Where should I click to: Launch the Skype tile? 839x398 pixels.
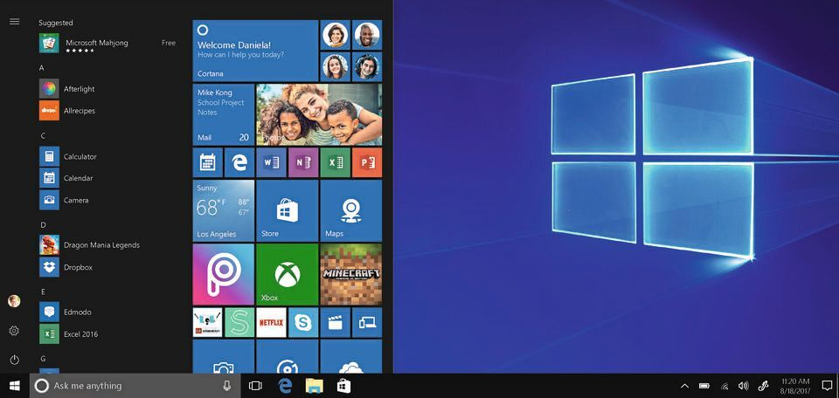click(303, 322)
